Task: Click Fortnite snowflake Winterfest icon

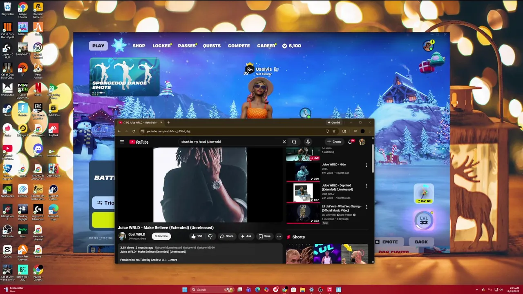Action: pyautogui.click(x=119, y=46)
